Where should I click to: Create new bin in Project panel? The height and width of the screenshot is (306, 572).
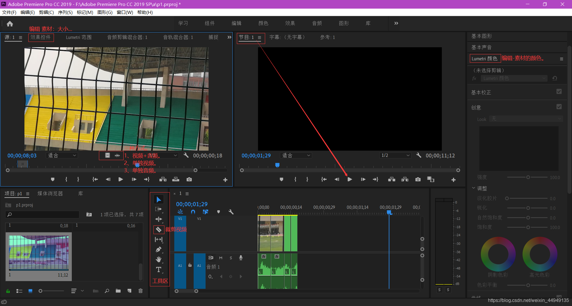point(118,291)
